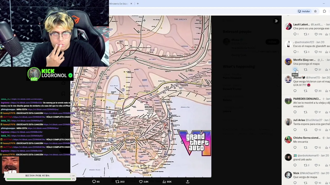Screen dimensions: 330x185
Task: Repost the main post with 202 reposts
Action: click(120, 182)
